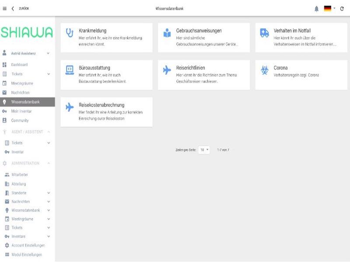This screenshot has height=262, width=350.
Task: Open the Büroausstattung card
Action: pos(106,75)
